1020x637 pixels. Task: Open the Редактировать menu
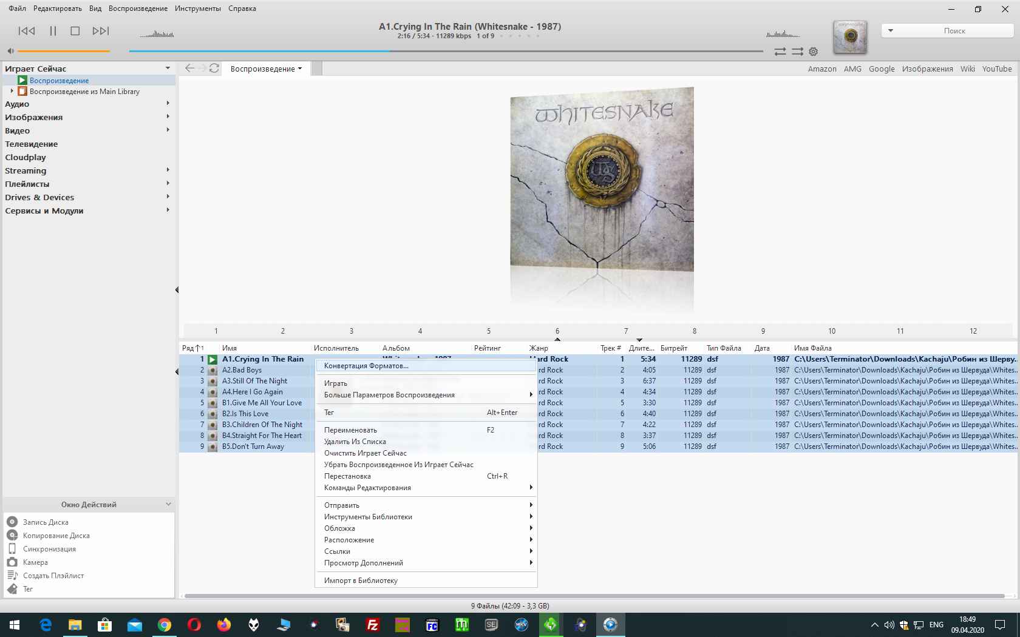click(58, 8)
